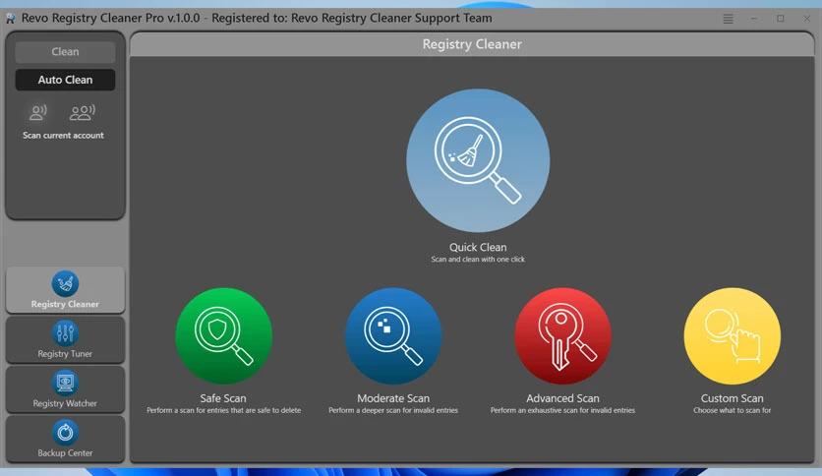
Task: Click 'Choose what to scan for' text
Action: click(732, 410)
